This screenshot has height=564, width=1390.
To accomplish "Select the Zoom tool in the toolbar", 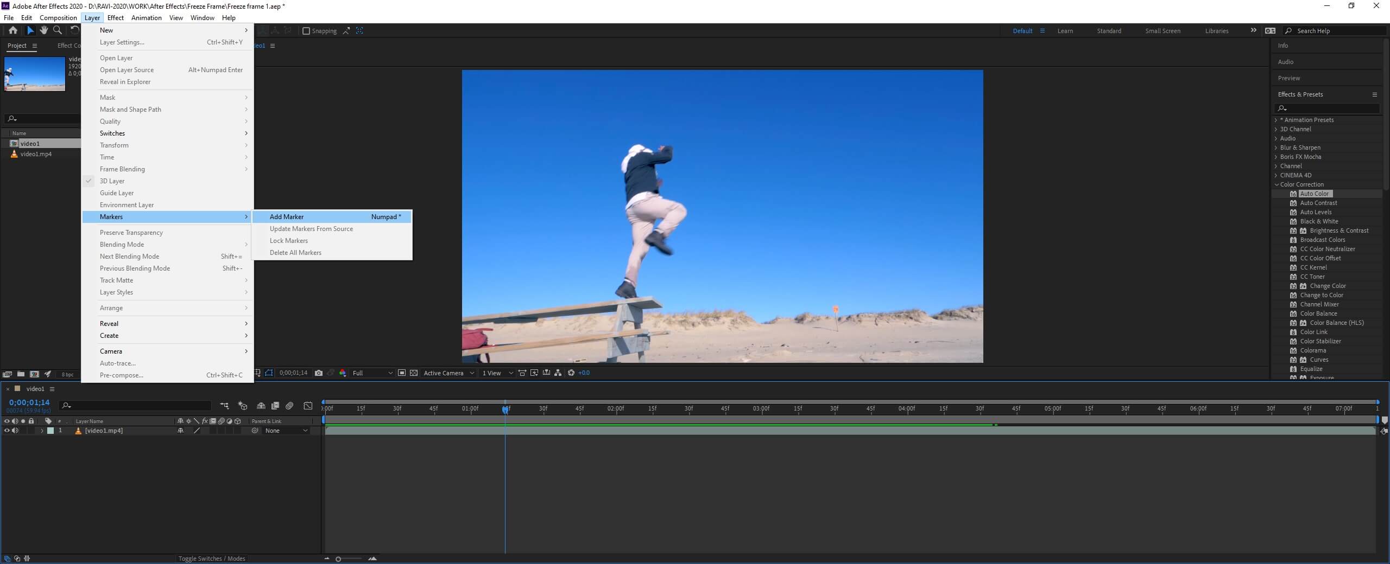I will [x=58, y=30].
